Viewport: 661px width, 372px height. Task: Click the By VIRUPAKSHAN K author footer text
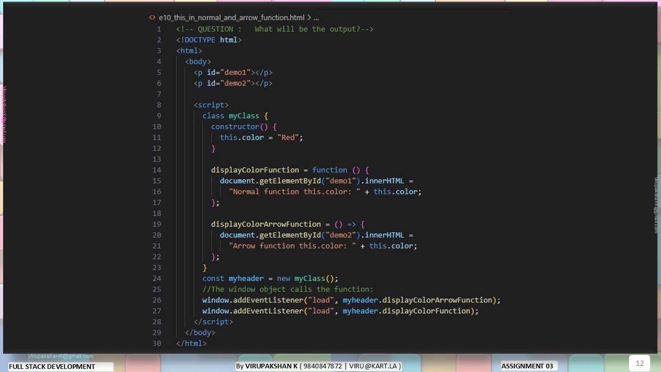pyautogui.click(x=319, y=366)
